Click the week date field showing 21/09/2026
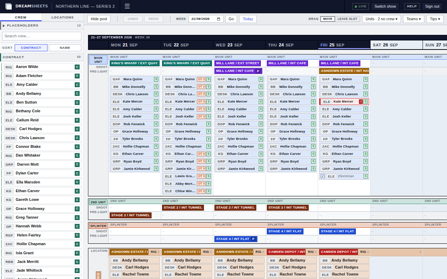Viewport: 447px width, 279px height. click(x=206, y=19)
